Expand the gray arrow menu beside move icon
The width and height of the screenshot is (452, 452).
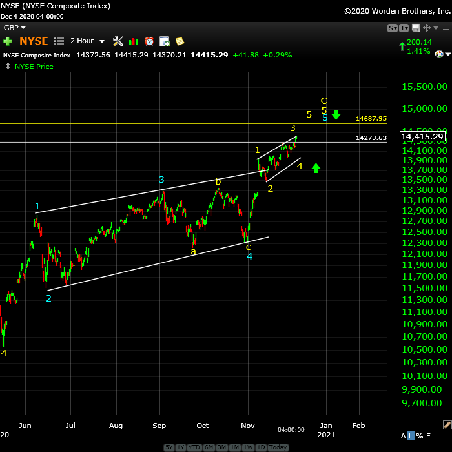point(436,28)
